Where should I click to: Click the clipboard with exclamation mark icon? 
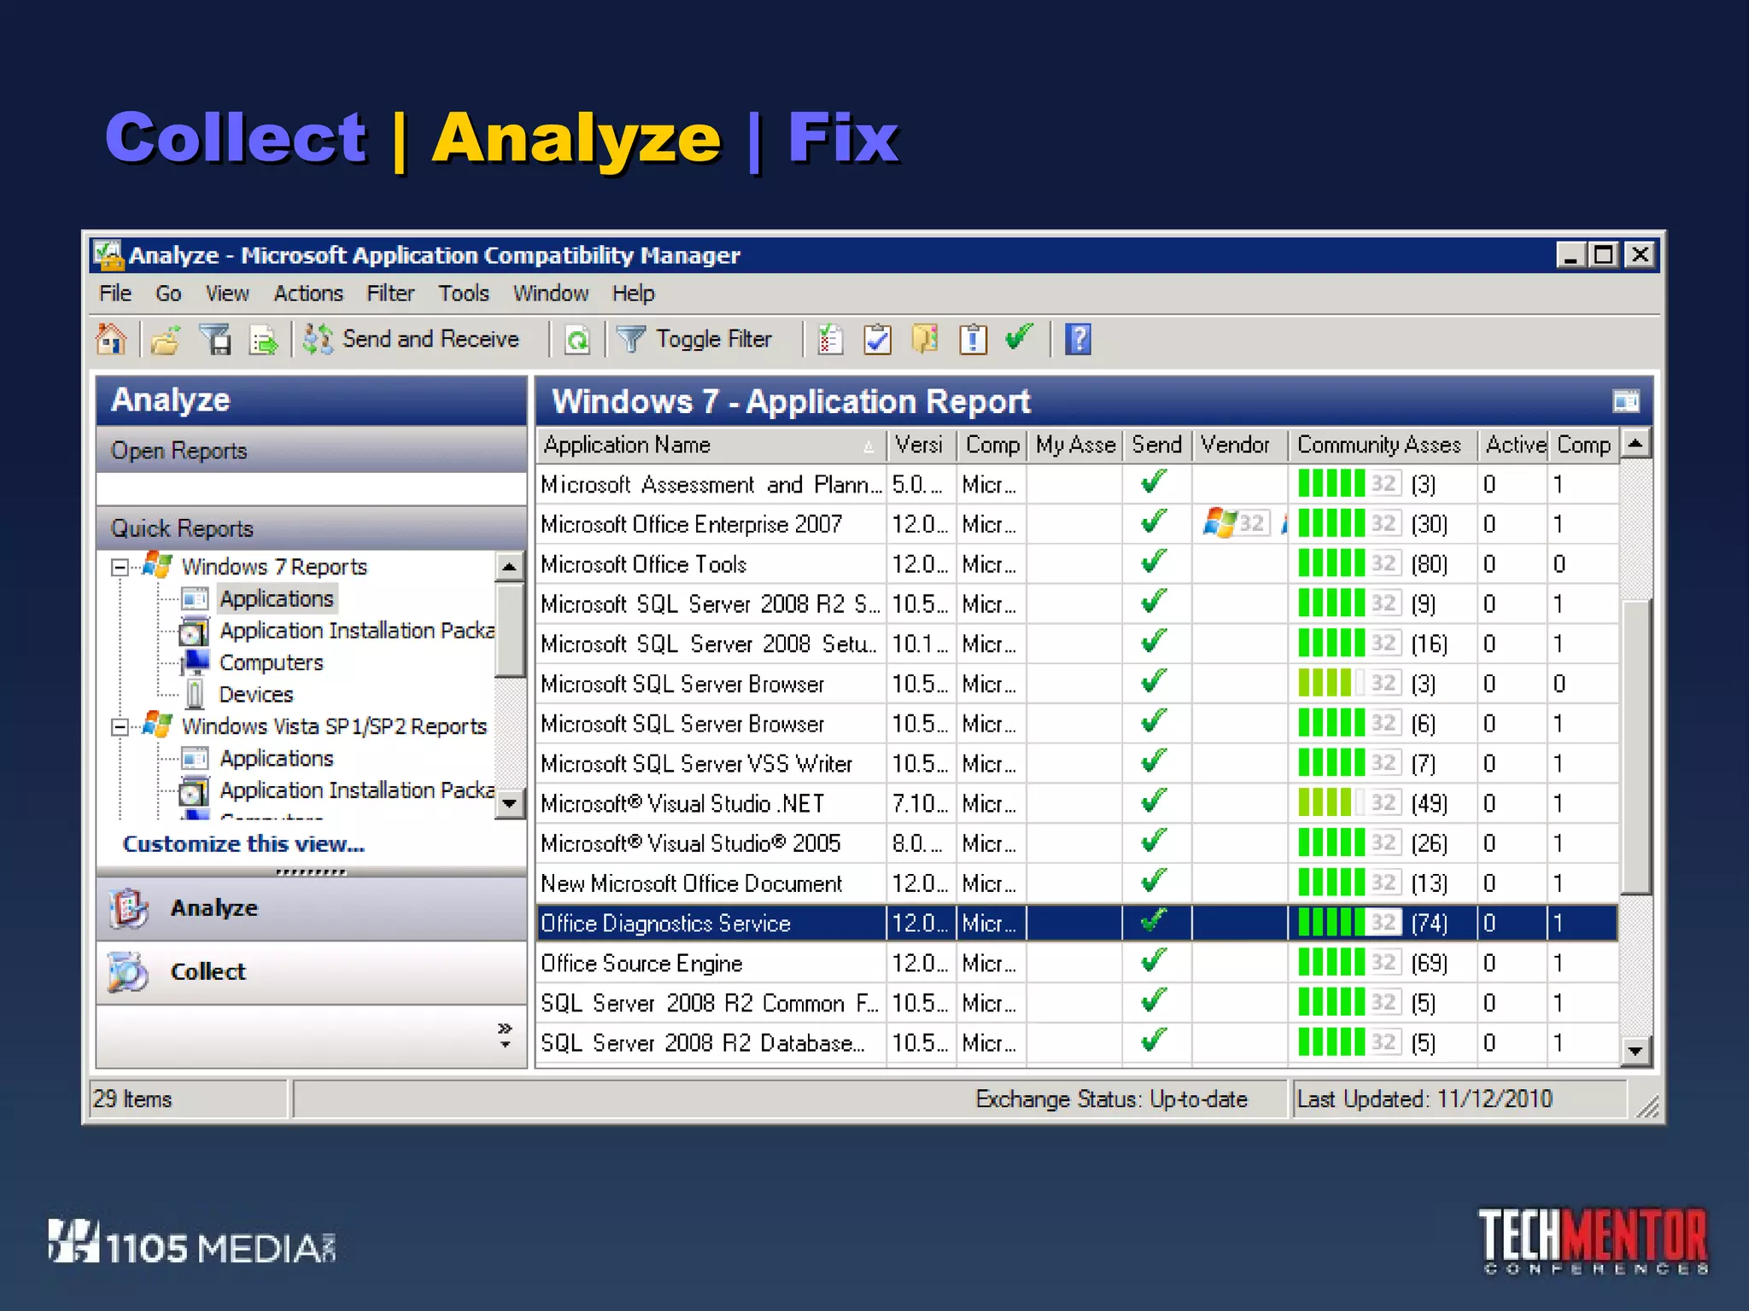coord(973,340)
